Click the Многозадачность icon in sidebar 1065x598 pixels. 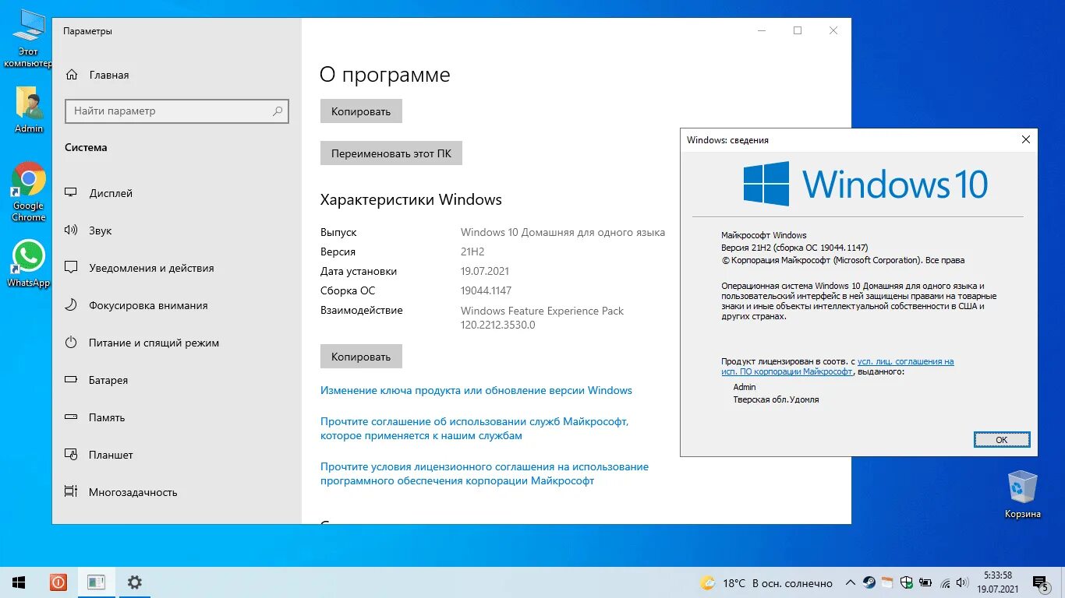pos(71,492)
